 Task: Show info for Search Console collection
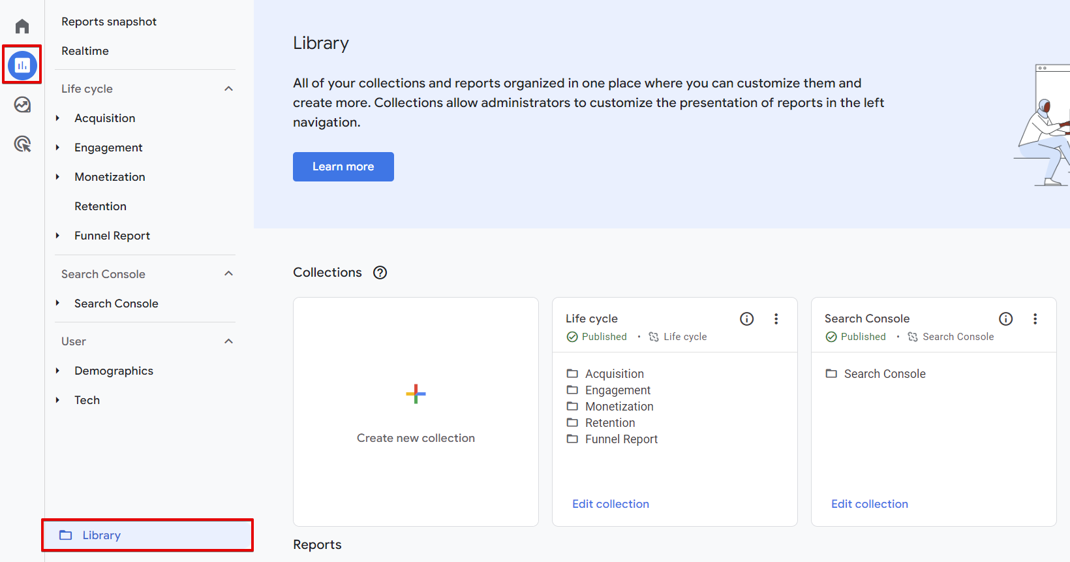point(1005,319)
